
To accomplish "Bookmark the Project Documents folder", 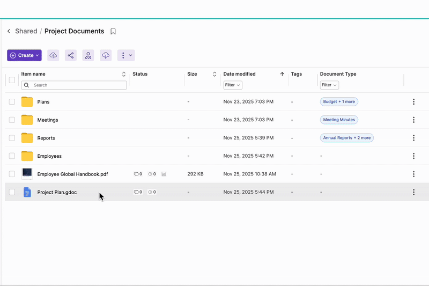I will (113, 32).
